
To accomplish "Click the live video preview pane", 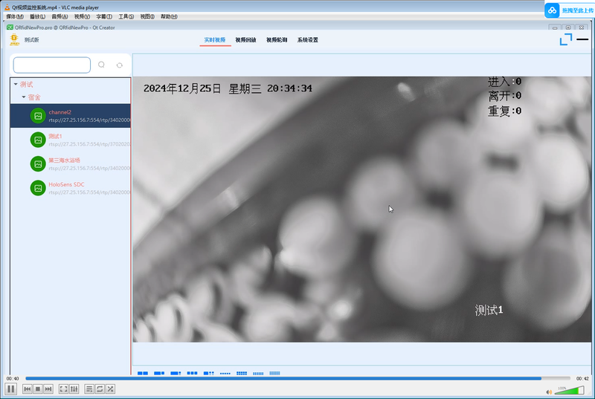I will pyautogui.click(x=362, y=210).
